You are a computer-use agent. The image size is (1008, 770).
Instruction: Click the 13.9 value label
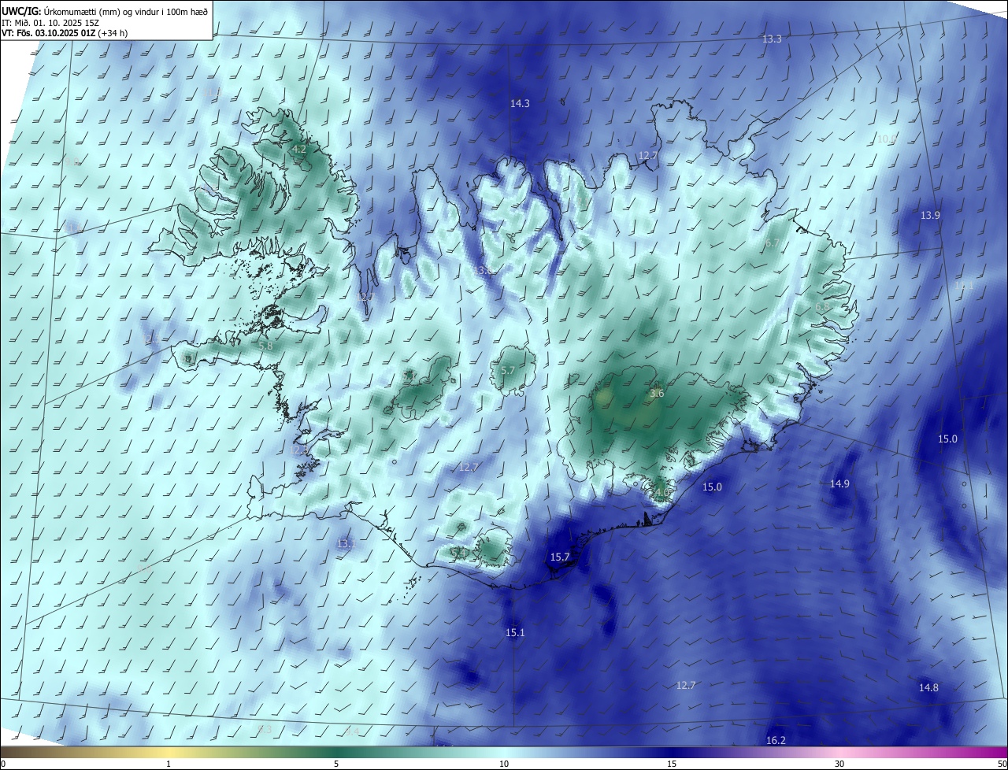tap(930, 216)
